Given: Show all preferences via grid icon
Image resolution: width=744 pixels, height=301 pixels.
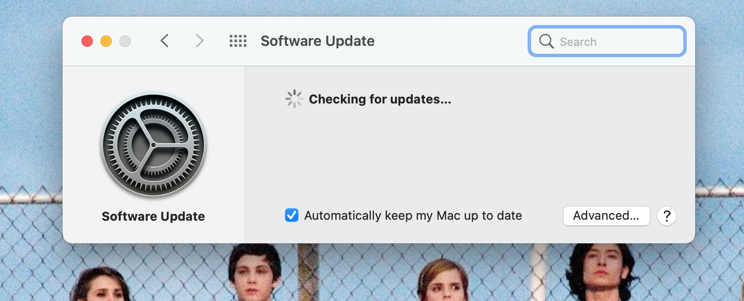Looking at the screenshot, I should point(238,41).
